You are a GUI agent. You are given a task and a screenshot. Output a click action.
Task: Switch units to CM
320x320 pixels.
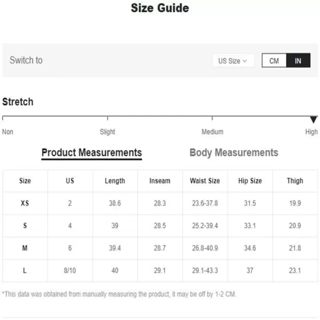tap(274, 61)
